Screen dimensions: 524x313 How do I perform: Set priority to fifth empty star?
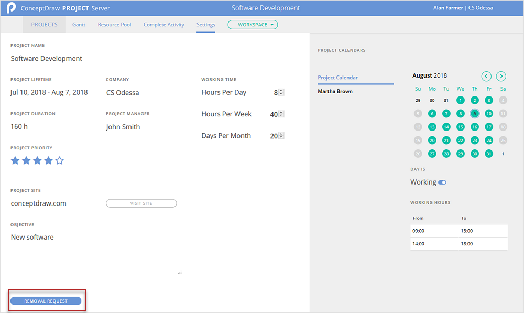[60, 160]
